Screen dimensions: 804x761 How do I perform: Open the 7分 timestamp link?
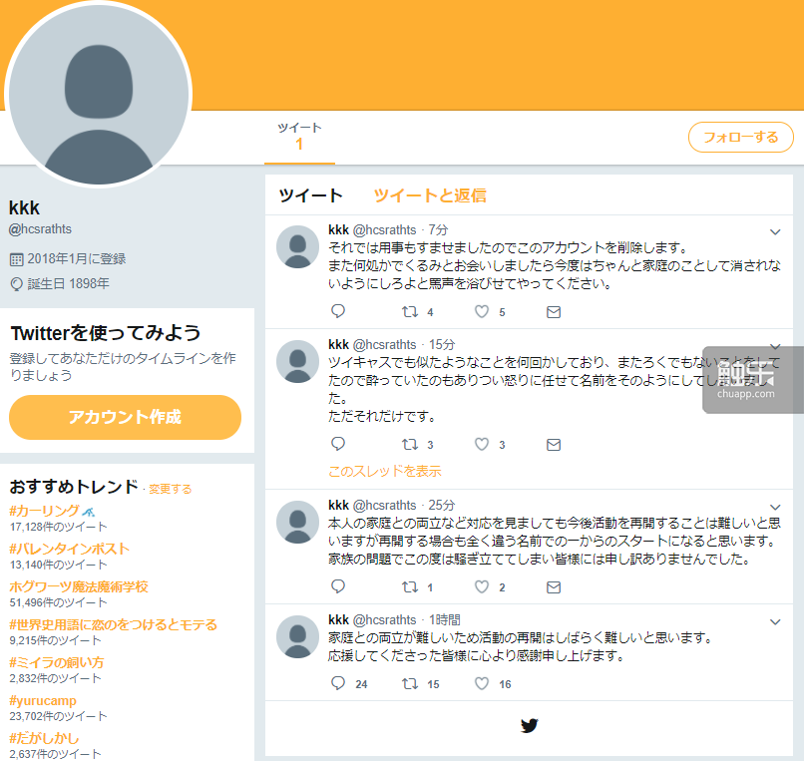pos(438,229)
